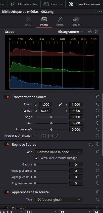This screenshot has width=103, height=213.
Task: Click the Angle value field
Action: point(76,117)
